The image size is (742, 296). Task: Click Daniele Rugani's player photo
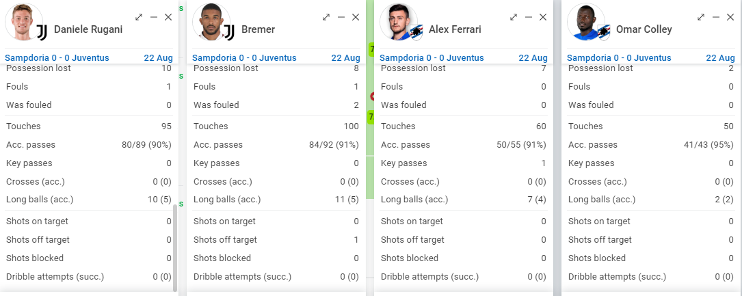click(x=23, y=22)
